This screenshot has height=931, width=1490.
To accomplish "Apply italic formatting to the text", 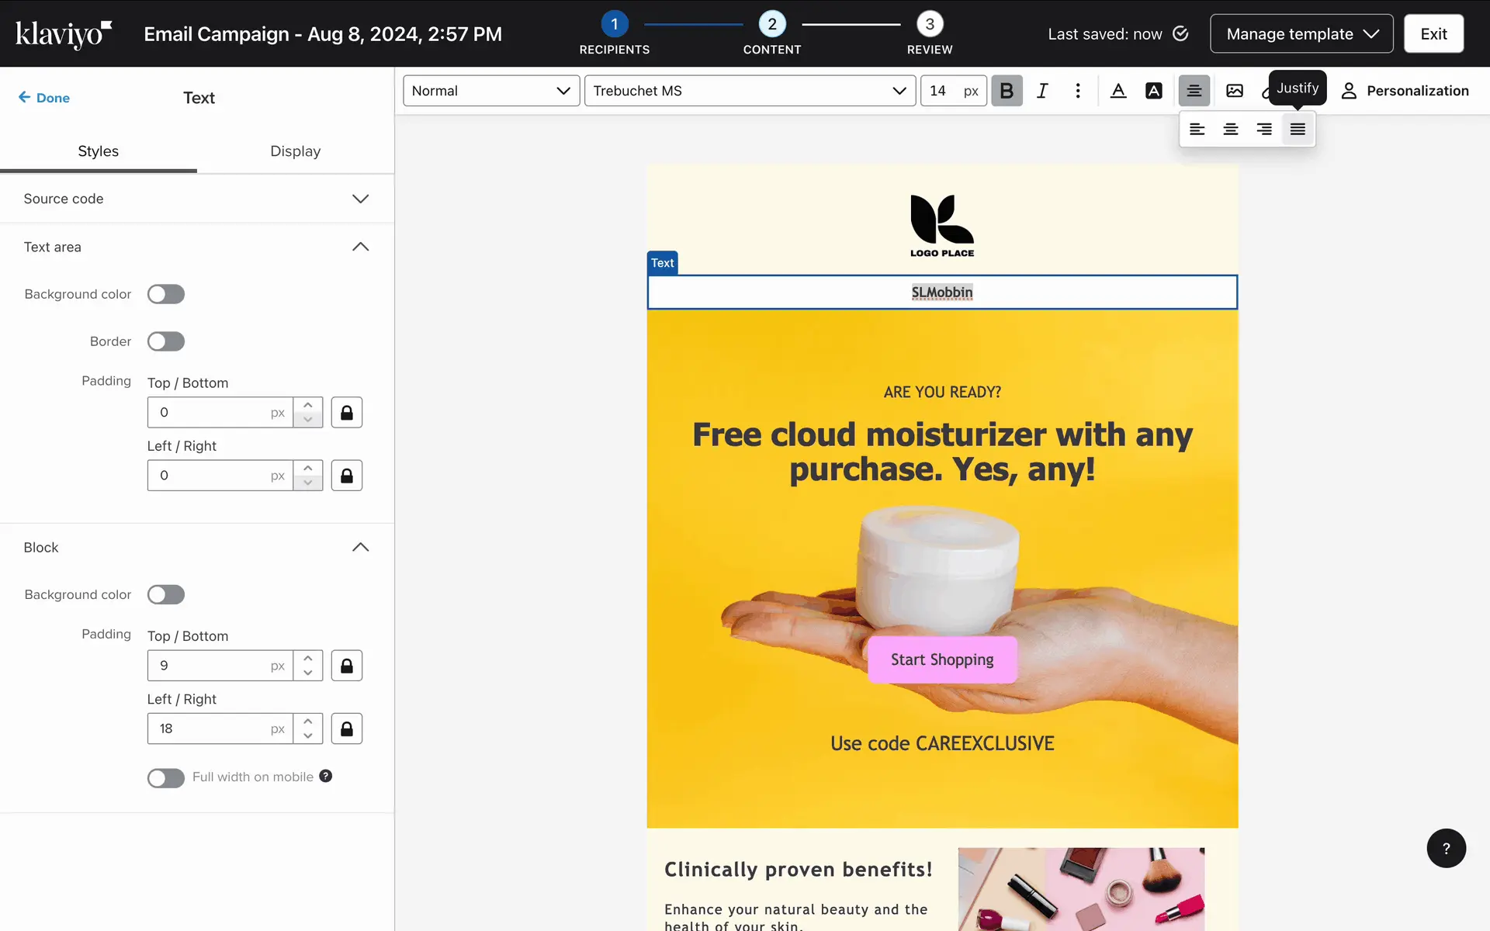I will (x=1042, y=91).
